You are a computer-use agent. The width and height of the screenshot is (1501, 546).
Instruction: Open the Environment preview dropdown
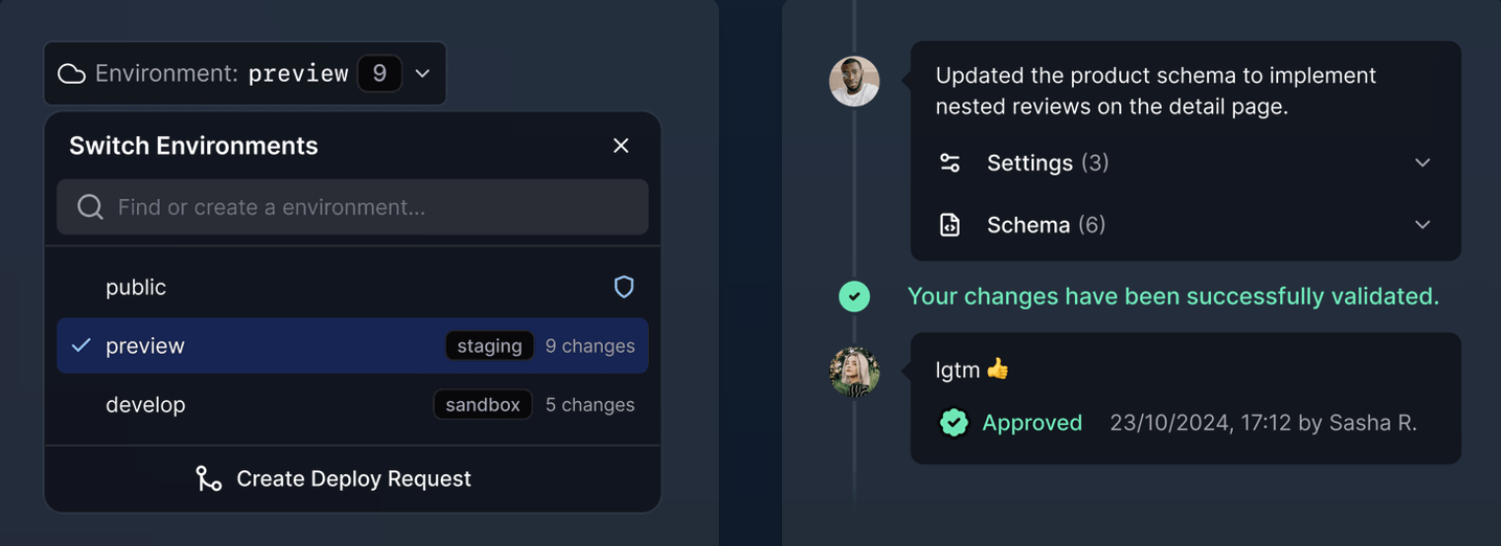[422, 74]
